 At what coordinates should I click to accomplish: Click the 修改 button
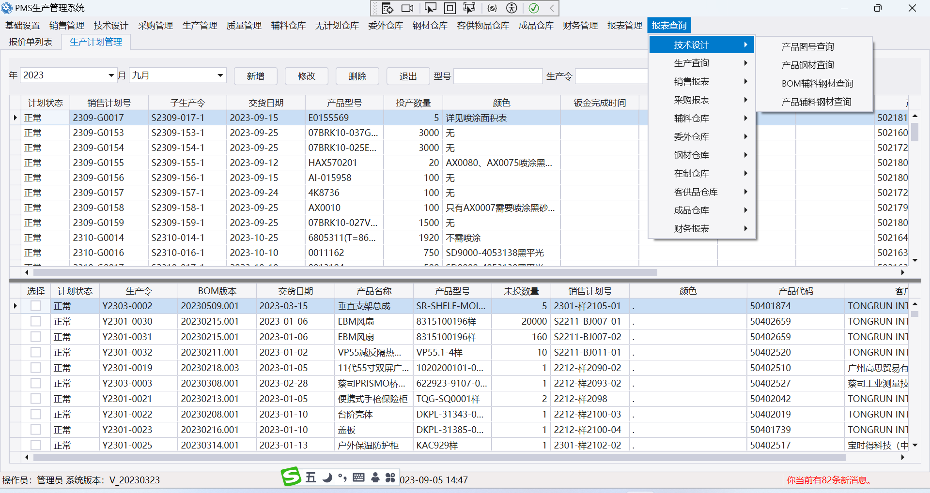coord(307,76)
